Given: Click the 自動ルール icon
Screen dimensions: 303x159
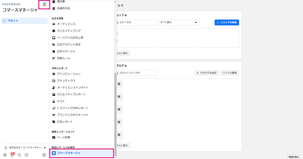Looking at the screenshot, I should point(54,58).
